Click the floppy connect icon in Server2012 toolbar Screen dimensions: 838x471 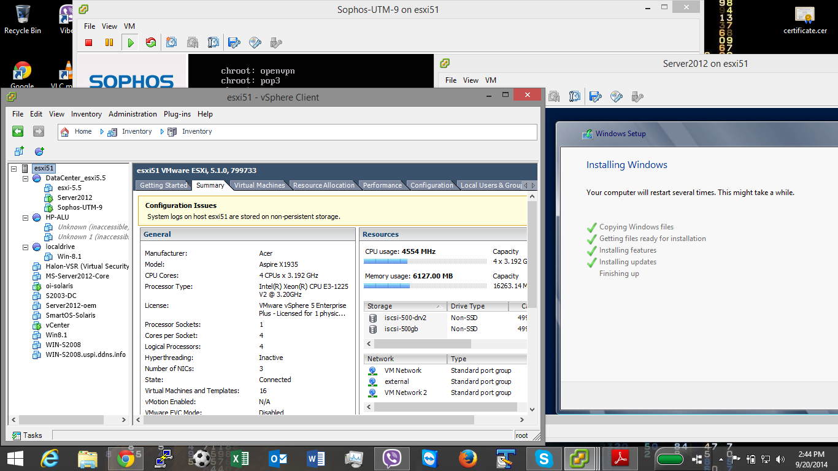(x=595, y=96)
